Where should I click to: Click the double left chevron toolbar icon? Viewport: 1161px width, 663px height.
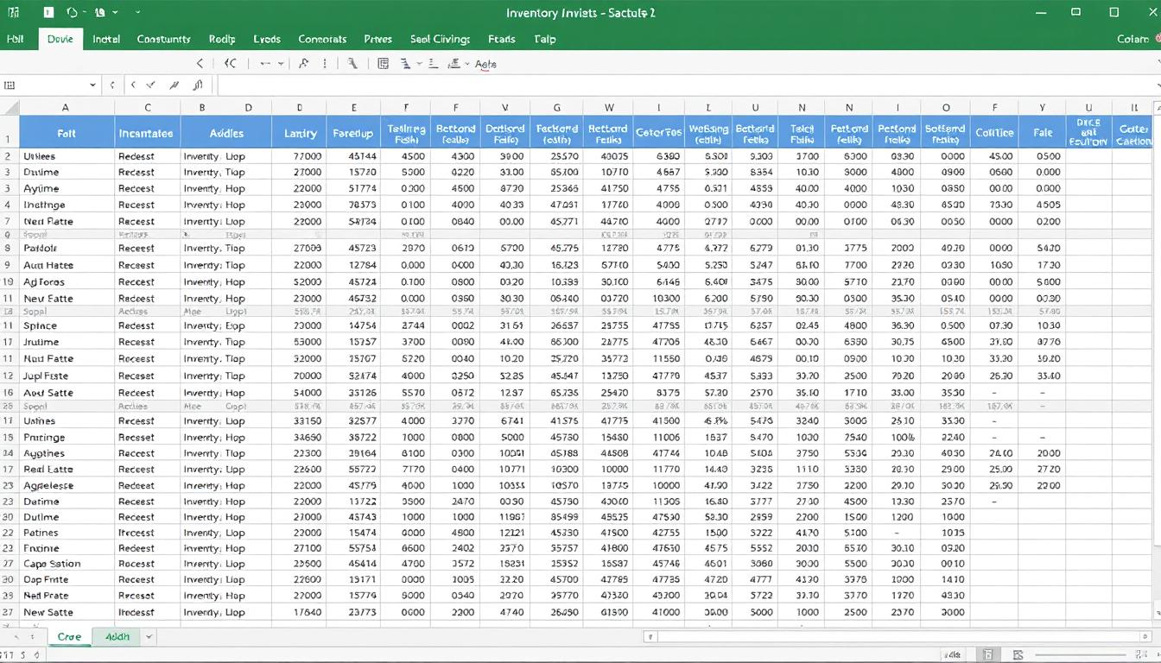[230, 63]
